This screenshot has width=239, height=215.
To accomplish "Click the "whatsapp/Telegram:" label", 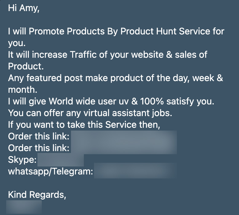I will click(x=50, y=172).
